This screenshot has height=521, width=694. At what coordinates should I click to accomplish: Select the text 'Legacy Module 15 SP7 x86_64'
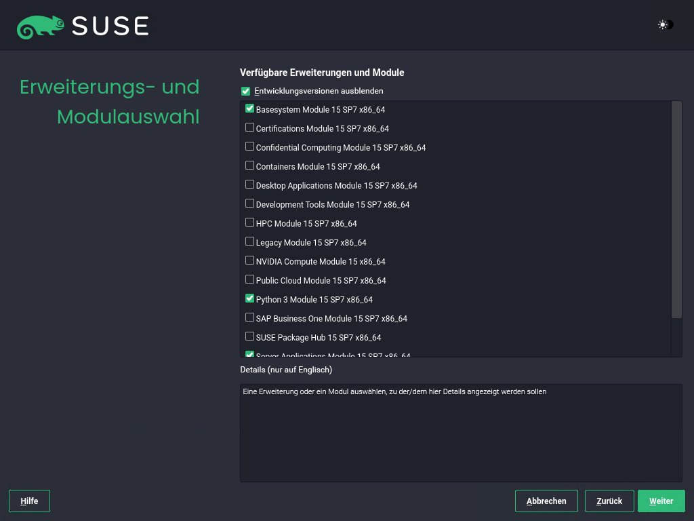coord(311,244)
